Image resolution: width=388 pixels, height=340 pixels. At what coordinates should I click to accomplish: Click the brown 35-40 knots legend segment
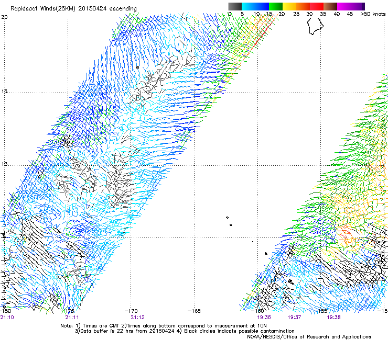click(x=330, y=6)
